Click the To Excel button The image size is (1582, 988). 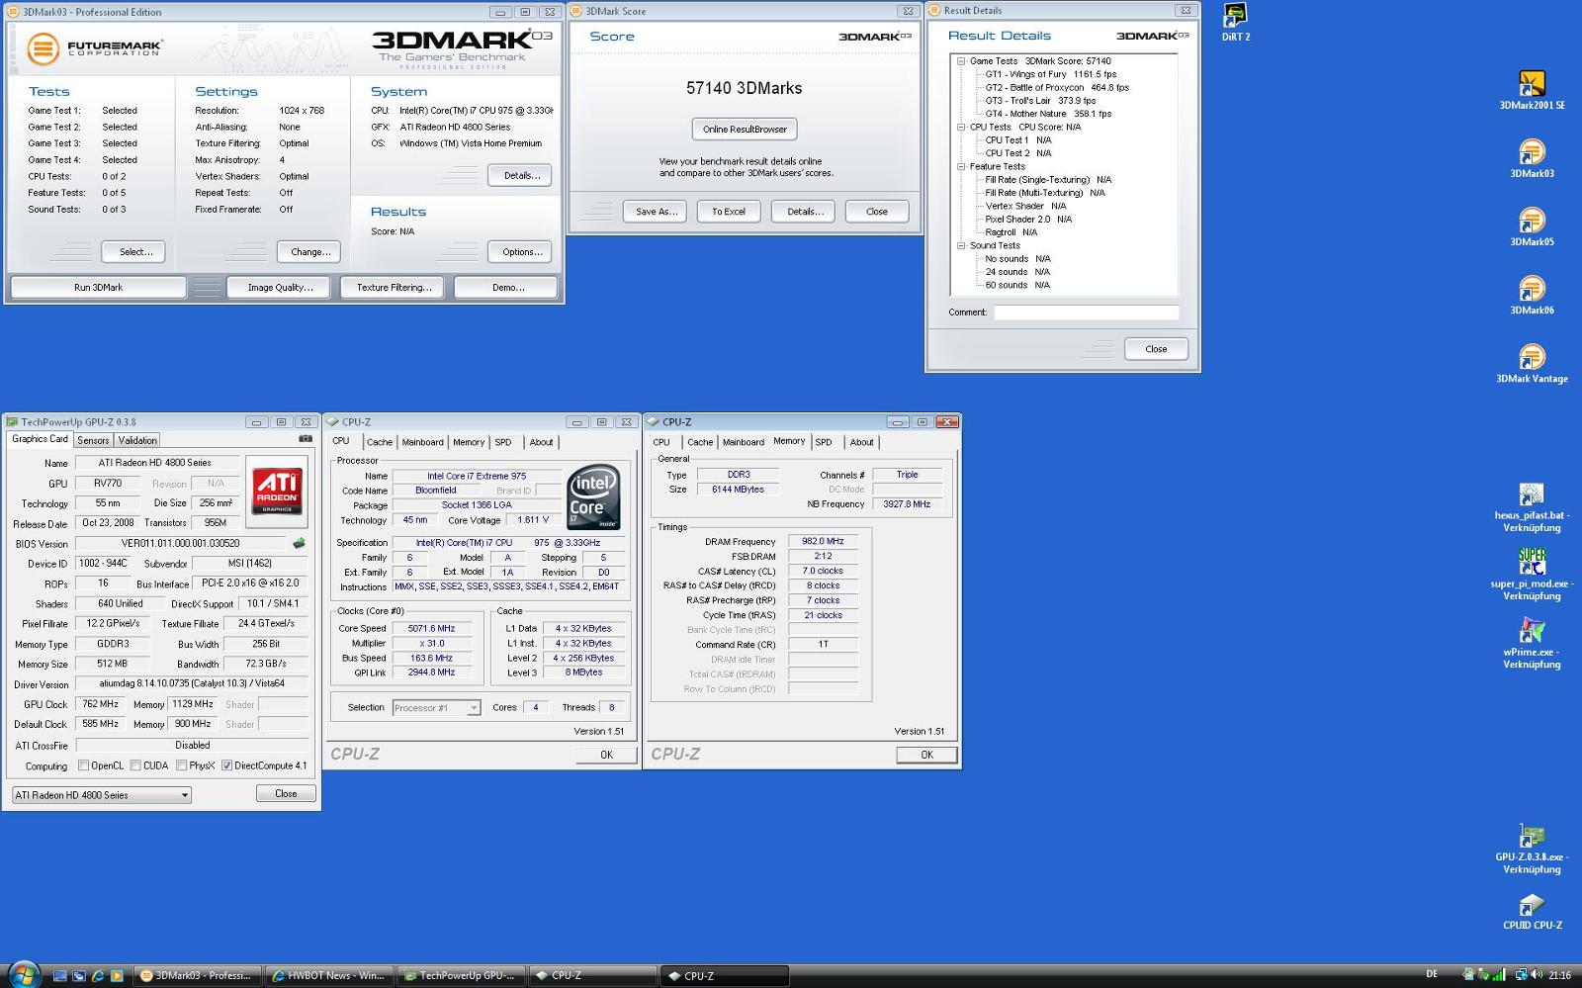coord(729,212)
